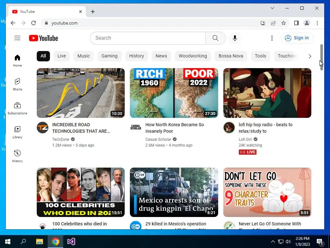This screenshot has height=248, width=330.
Task: Select the Gaming filter chip
Action: tap(110, 56)
